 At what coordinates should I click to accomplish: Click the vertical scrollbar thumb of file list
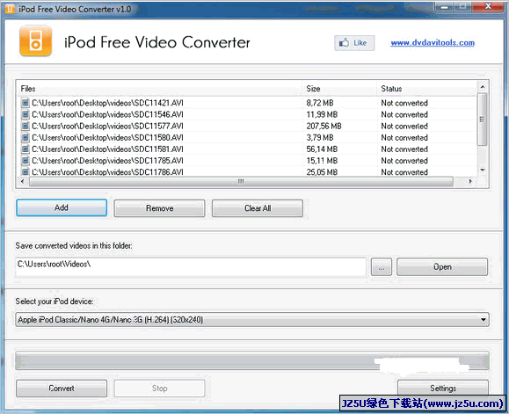click(483, 119)
